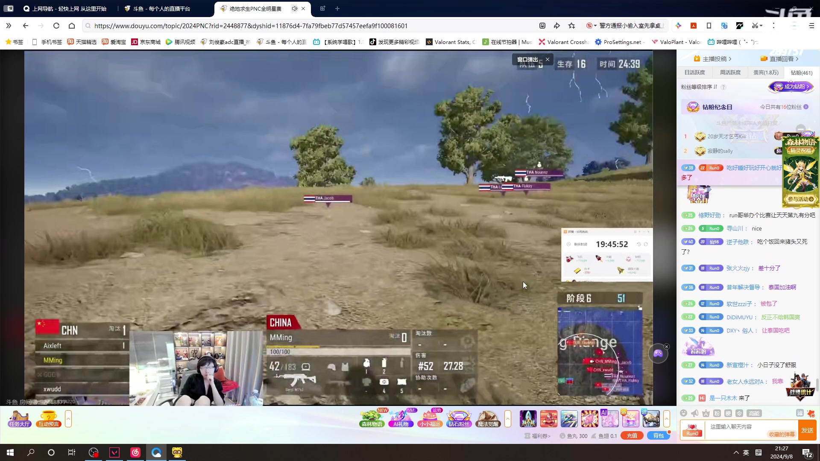
Task: Toggle the 粉 fan badge chat option
Action: [717, 413]
